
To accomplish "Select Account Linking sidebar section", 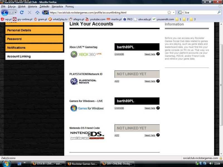I will pyautogui.click(x=35, y=56).
